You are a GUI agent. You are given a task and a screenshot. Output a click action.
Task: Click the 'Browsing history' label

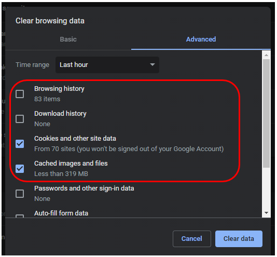pos(59,89)
